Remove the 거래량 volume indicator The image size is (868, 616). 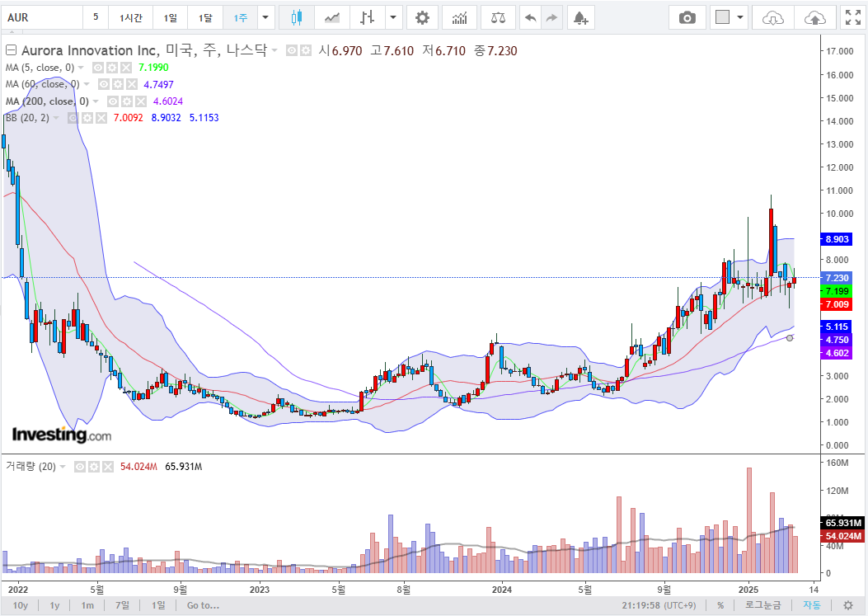(x=108, y=467)
